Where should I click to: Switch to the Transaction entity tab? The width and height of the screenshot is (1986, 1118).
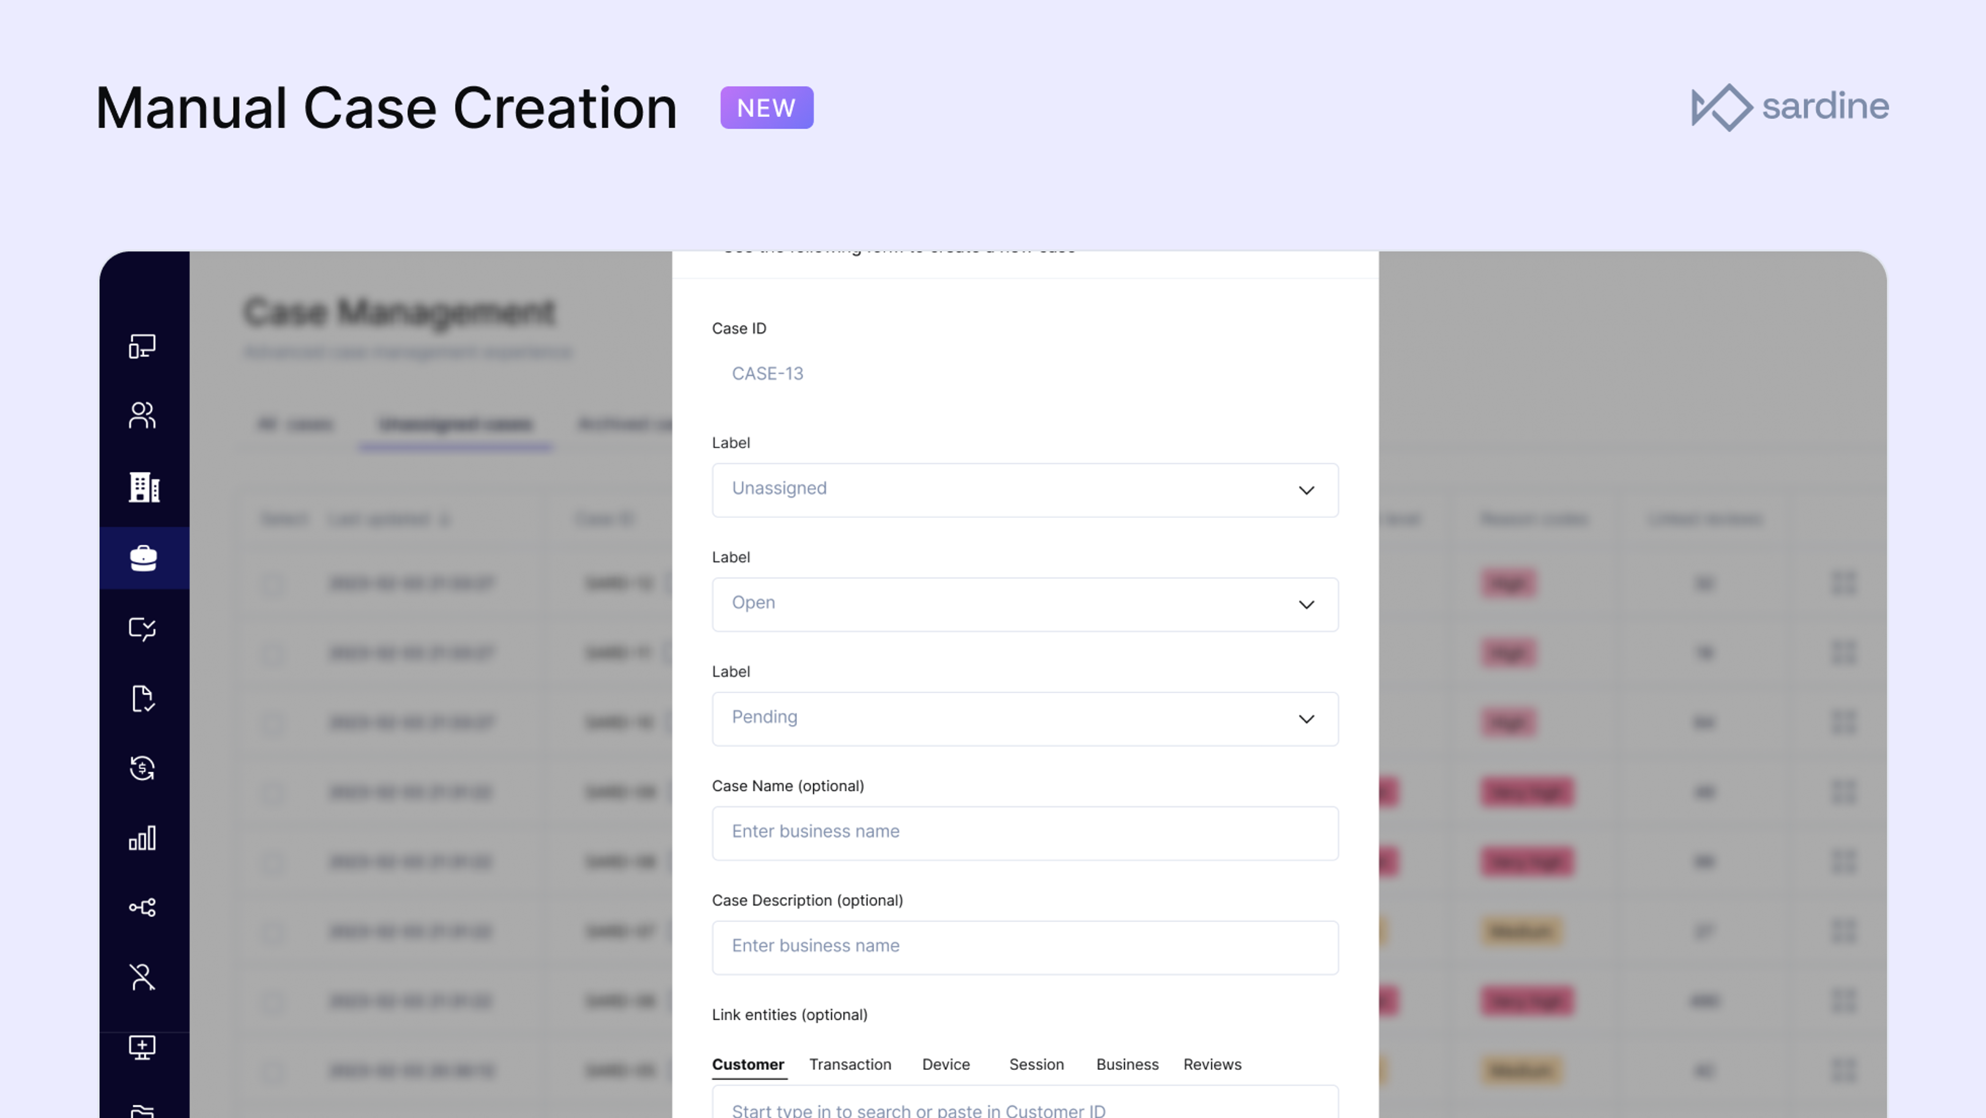click(x=850, y=1064)
